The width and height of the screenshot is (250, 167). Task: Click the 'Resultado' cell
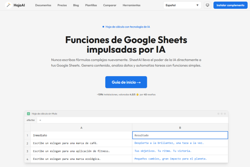180,135
